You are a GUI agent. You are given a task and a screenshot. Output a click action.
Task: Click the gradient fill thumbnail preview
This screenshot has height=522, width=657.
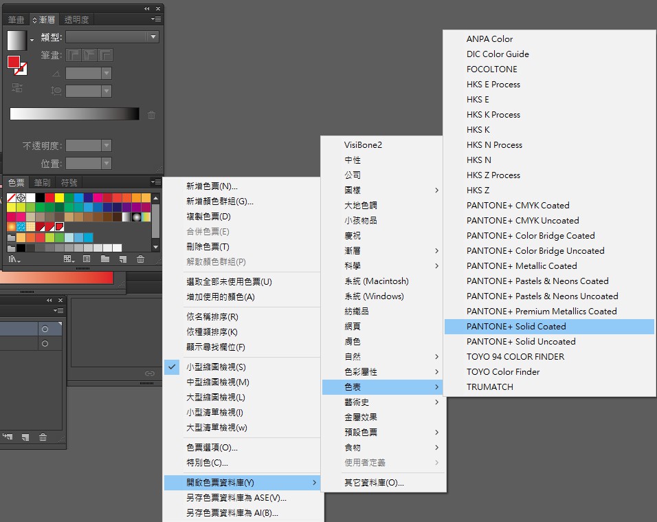pos(16,41)
